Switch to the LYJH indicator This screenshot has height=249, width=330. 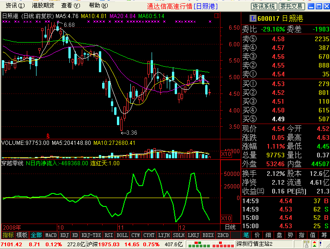click(164, 235)
